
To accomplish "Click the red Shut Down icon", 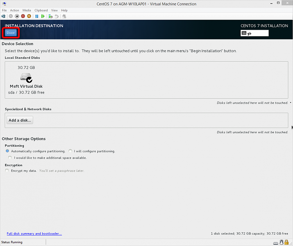I will [23, 16].
